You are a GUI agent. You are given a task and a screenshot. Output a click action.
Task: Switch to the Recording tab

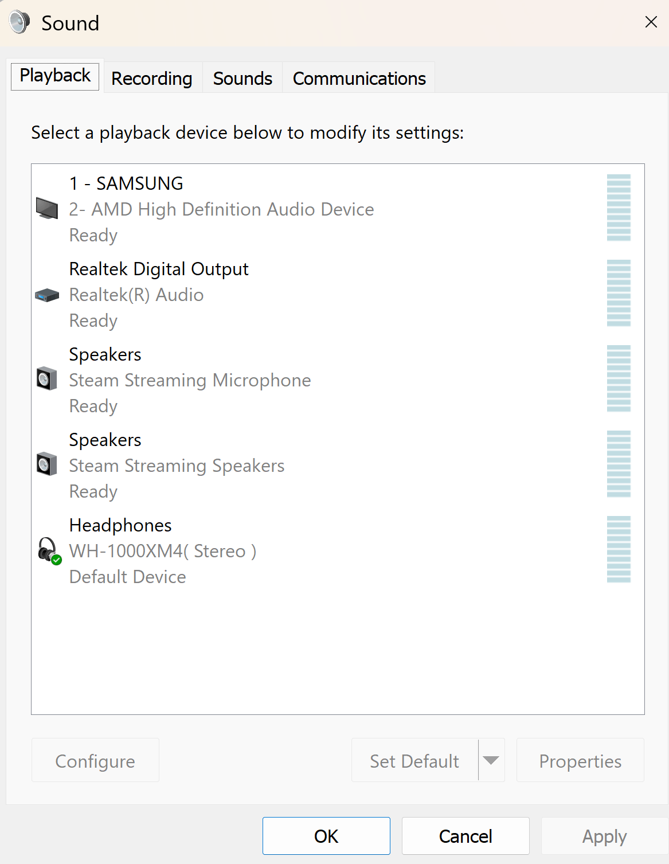point(152,78)
